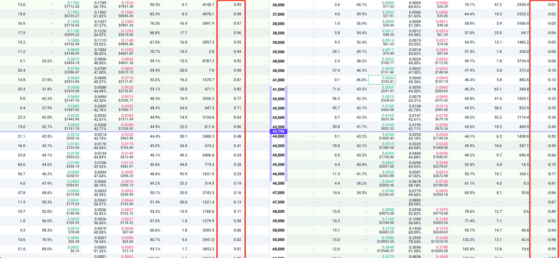Click call bid 0.0100 $438.19
The height and width of the screenshot is (258, 560).
point(72,164)
